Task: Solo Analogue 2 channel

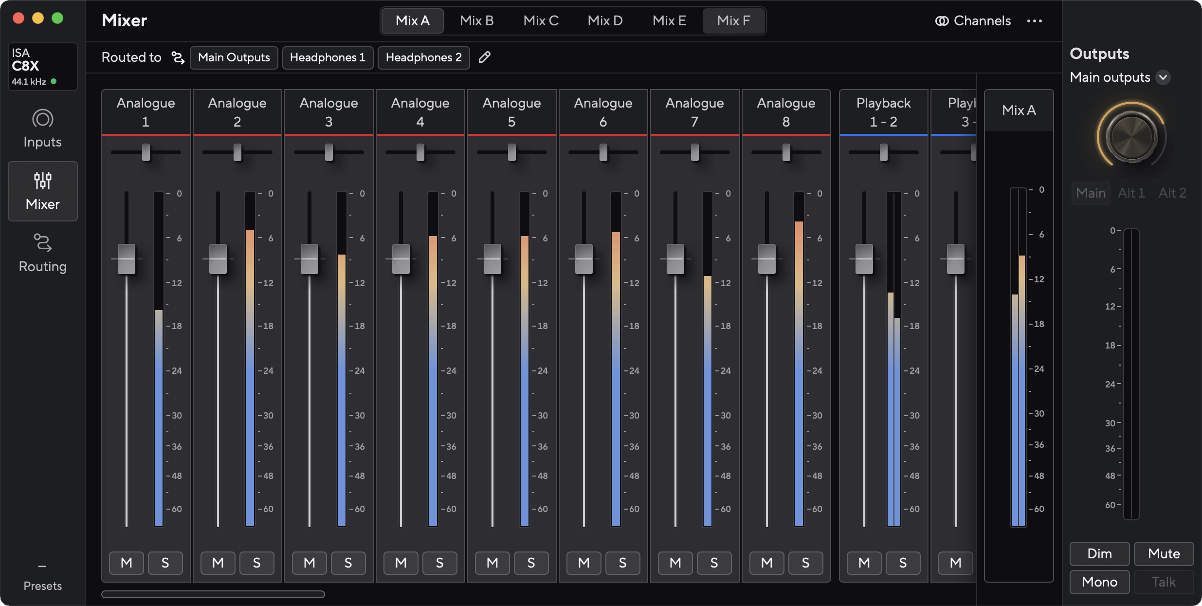Action: (257, 563)
